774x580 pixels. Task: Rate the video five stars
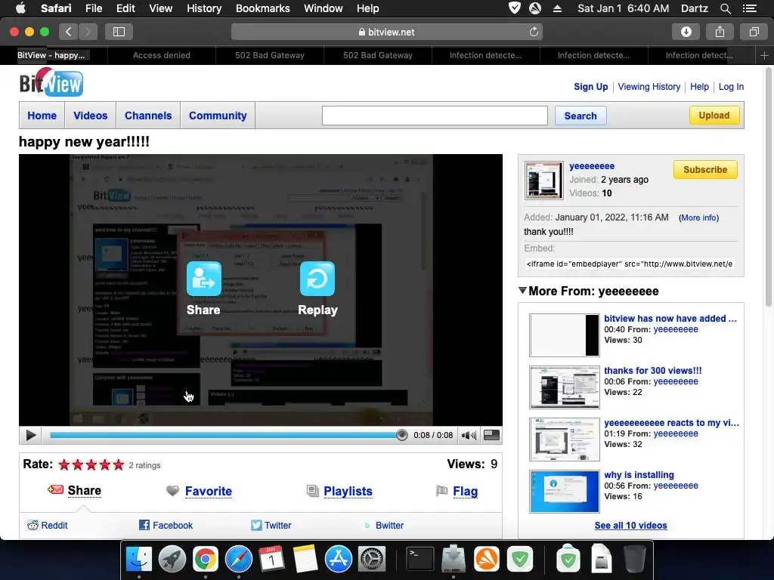[119, 464]
